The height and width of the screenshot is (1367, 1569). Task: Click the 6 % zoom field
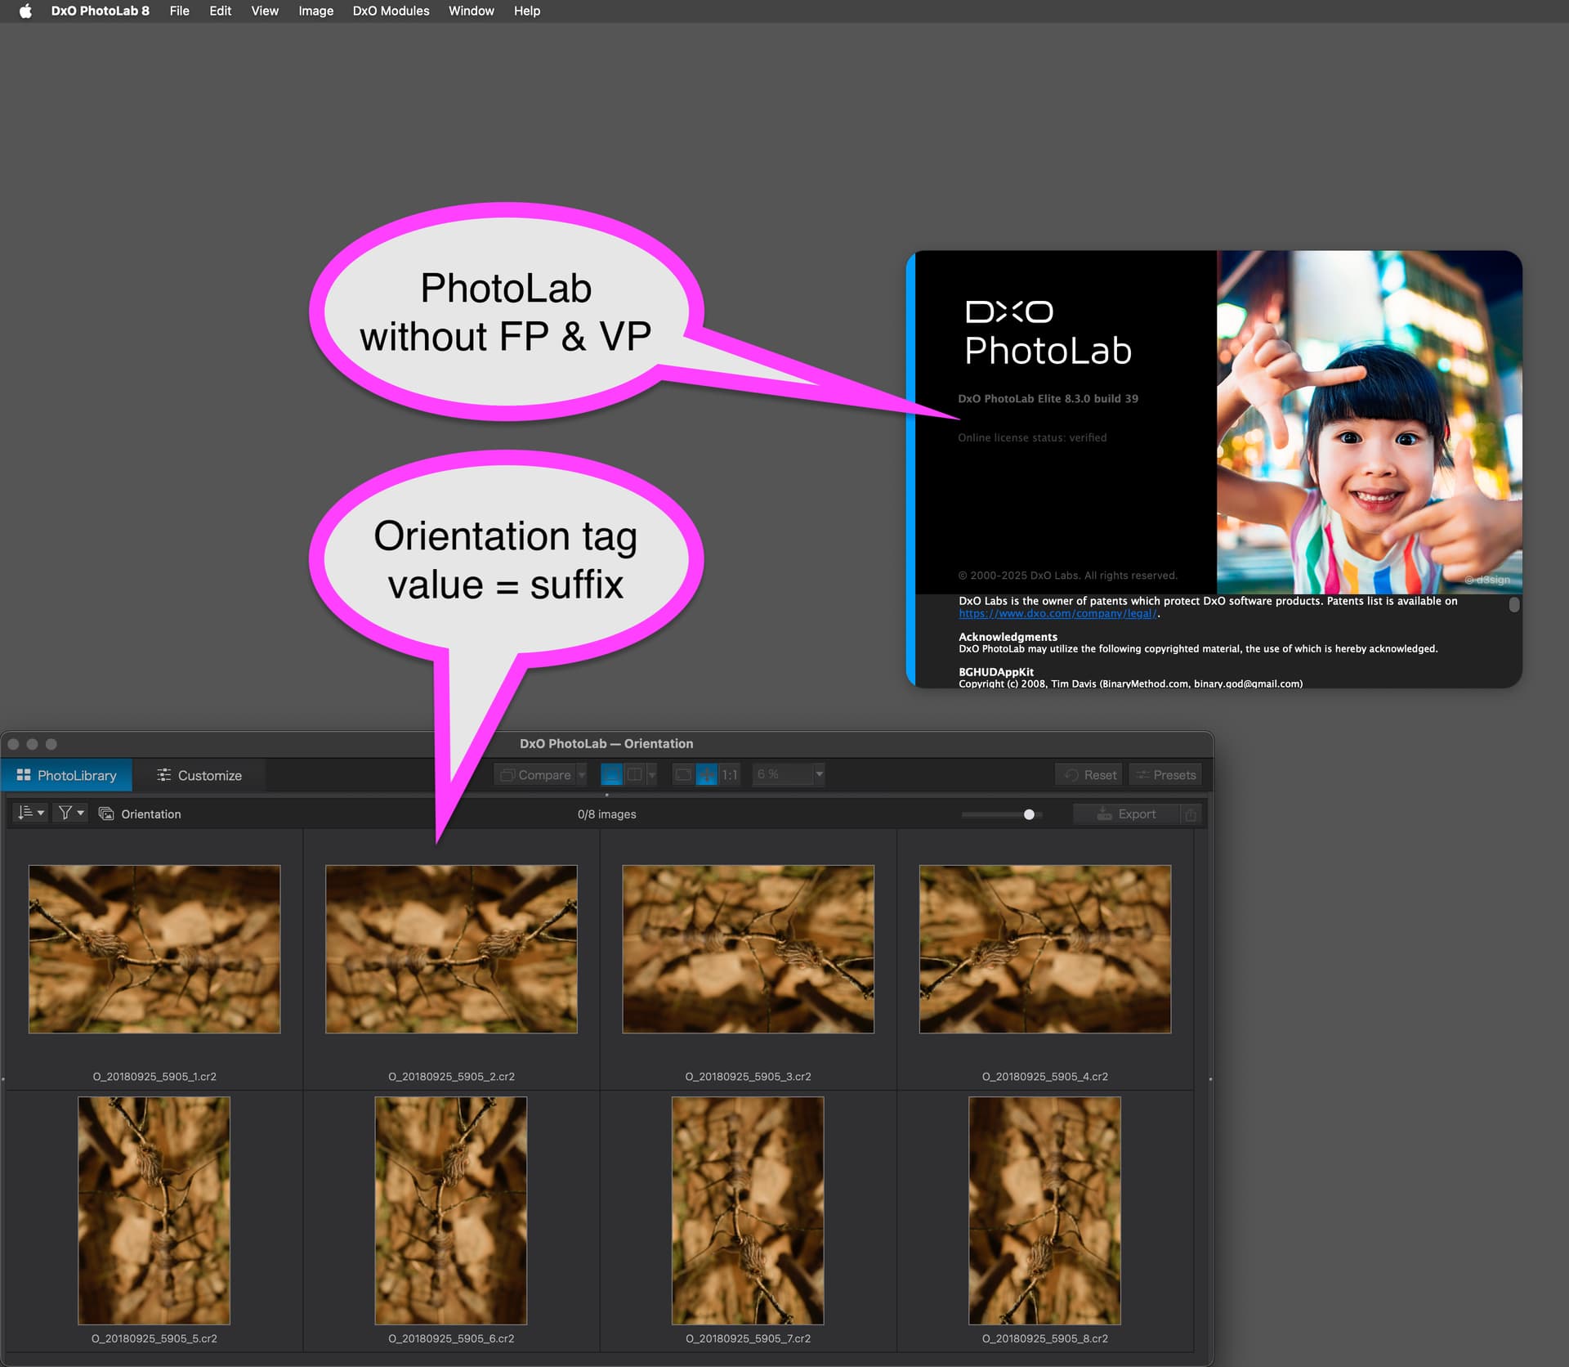point(782,774)
